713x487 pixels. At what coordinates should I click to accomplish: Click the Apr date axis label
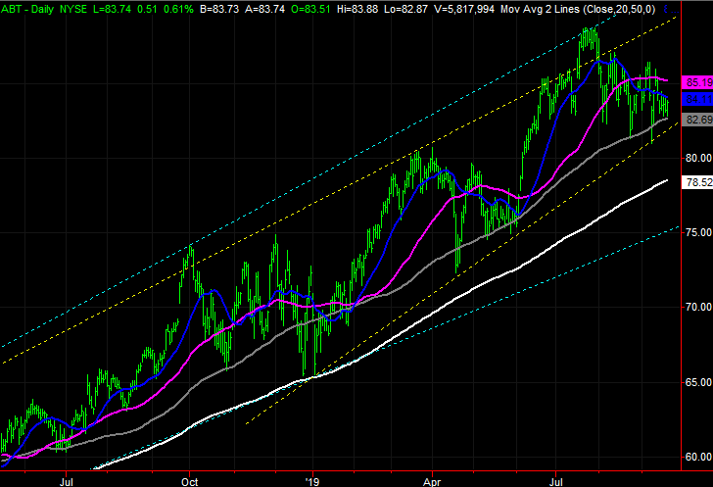pos(432,481)
